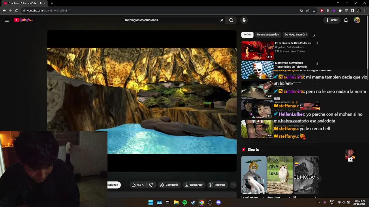
Task: Click En la diestra de Dios Padre.avi title
Action: (x=293, y=43)
